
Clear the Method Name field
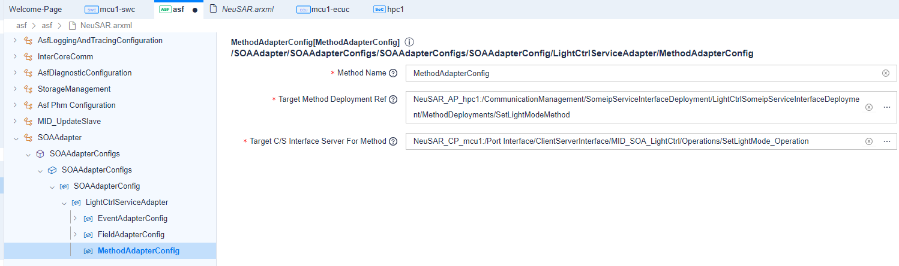[885, 73]
